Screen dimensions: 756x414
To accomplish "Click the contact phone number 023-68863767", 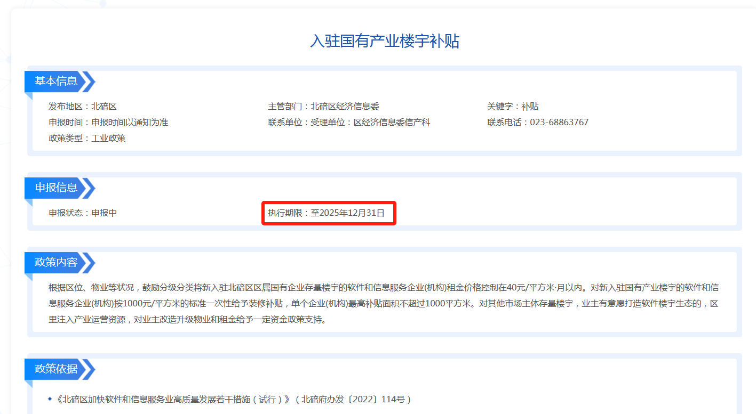I will click(559, 123).
